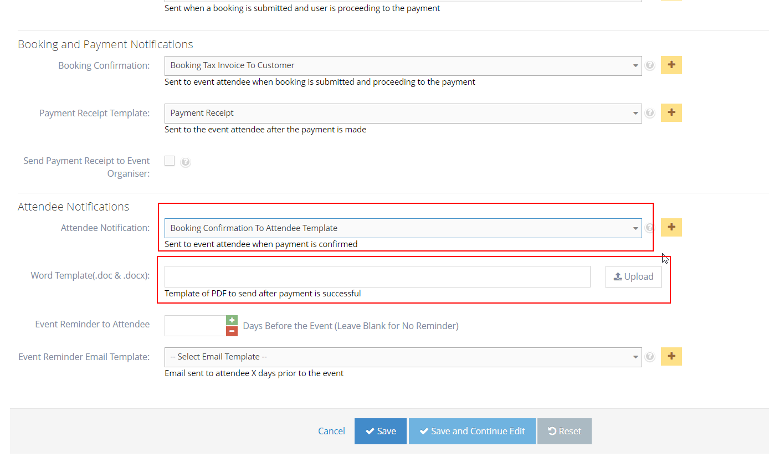The image size is (769, 462).
Task: Open help icon for Payment Receipt Template
Action: (650, 113)
